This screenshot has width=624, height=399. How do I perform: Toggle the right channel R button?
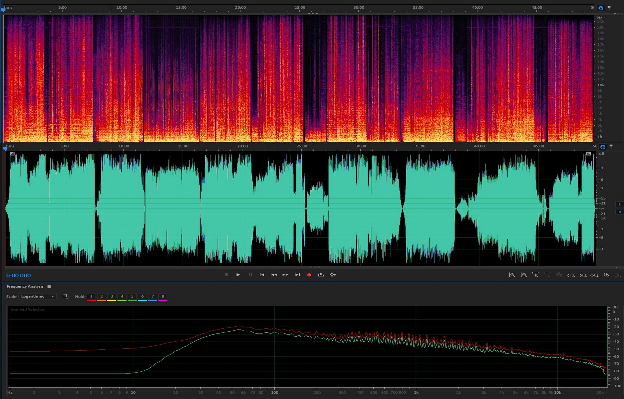[619, 212]
